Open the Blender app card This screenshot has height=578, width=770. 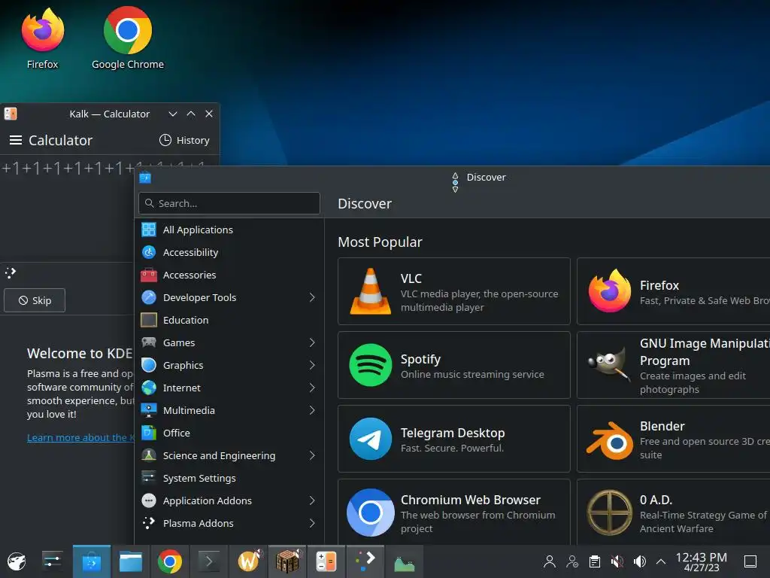click(673, 439)
